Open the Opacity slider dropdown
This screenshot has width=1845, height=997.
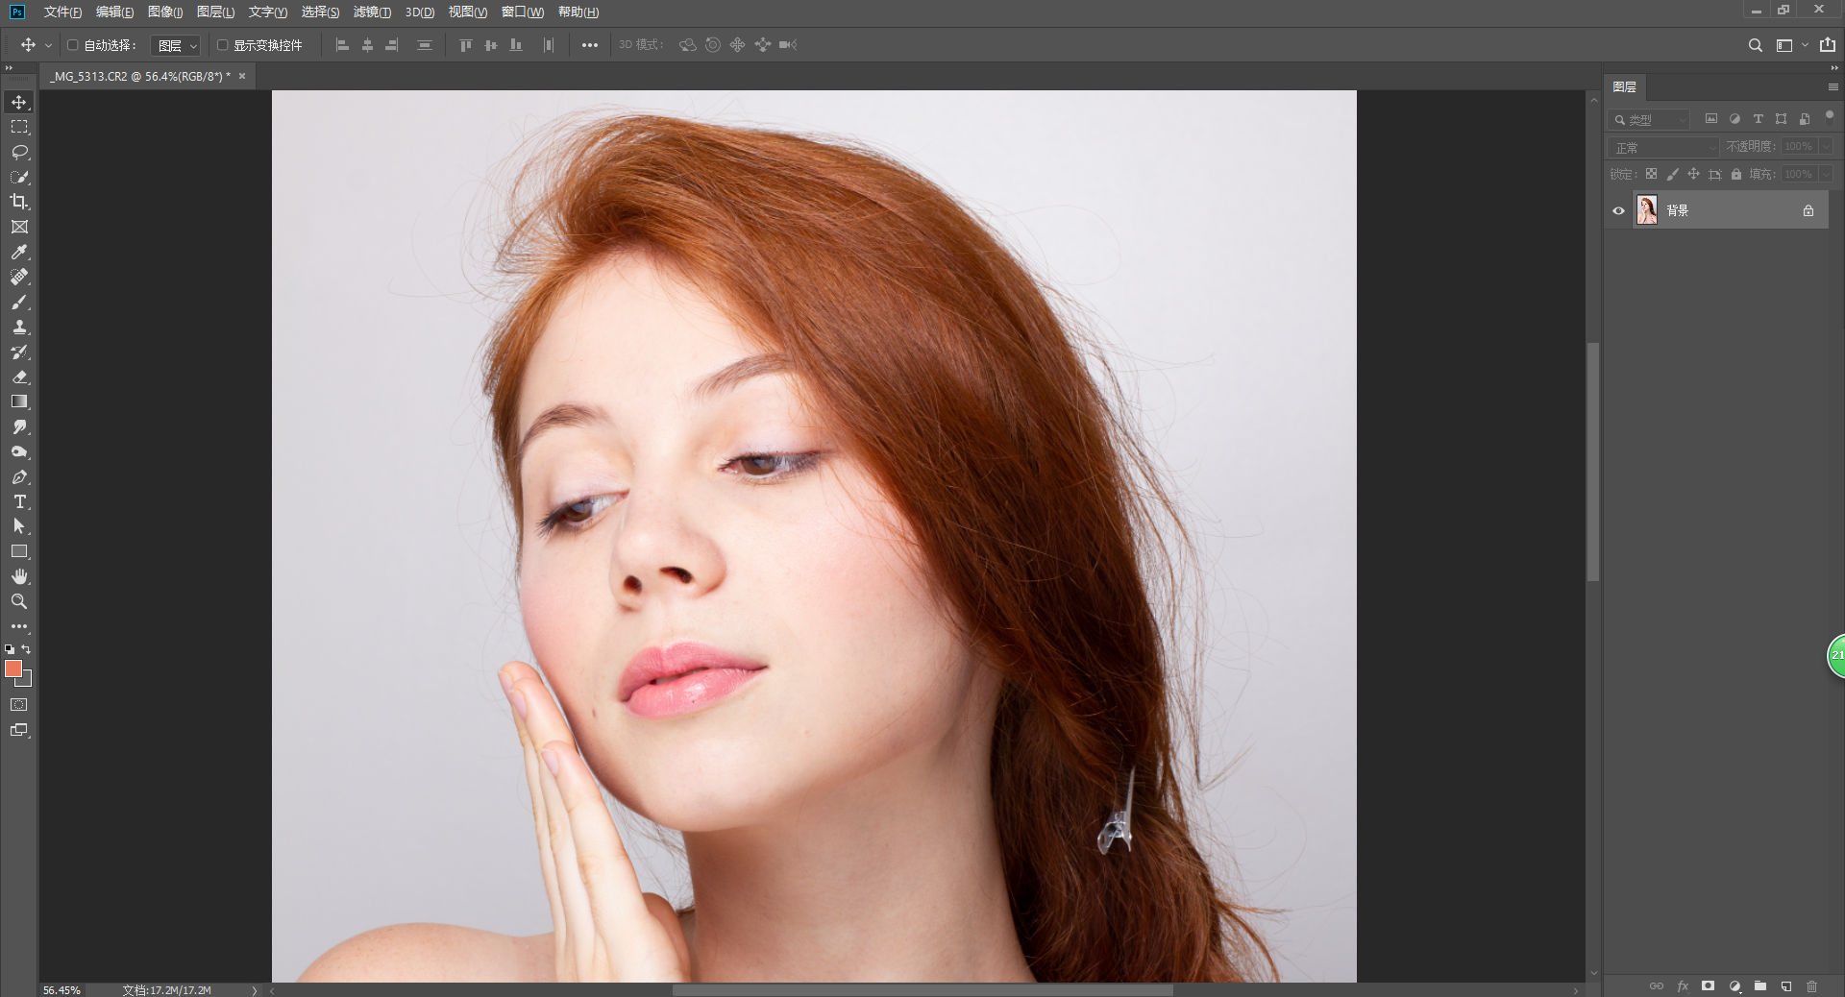click(x=1826, y=146)
